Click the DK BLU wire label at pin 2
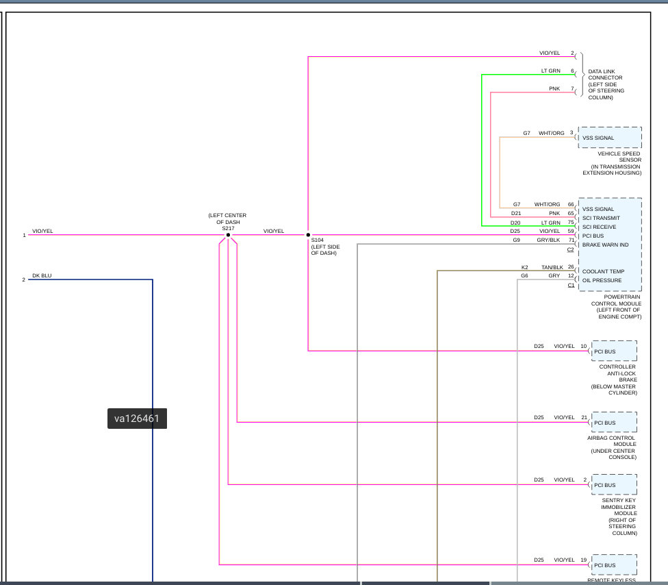Viewport: 668px width, 585px height. point(42,275)
